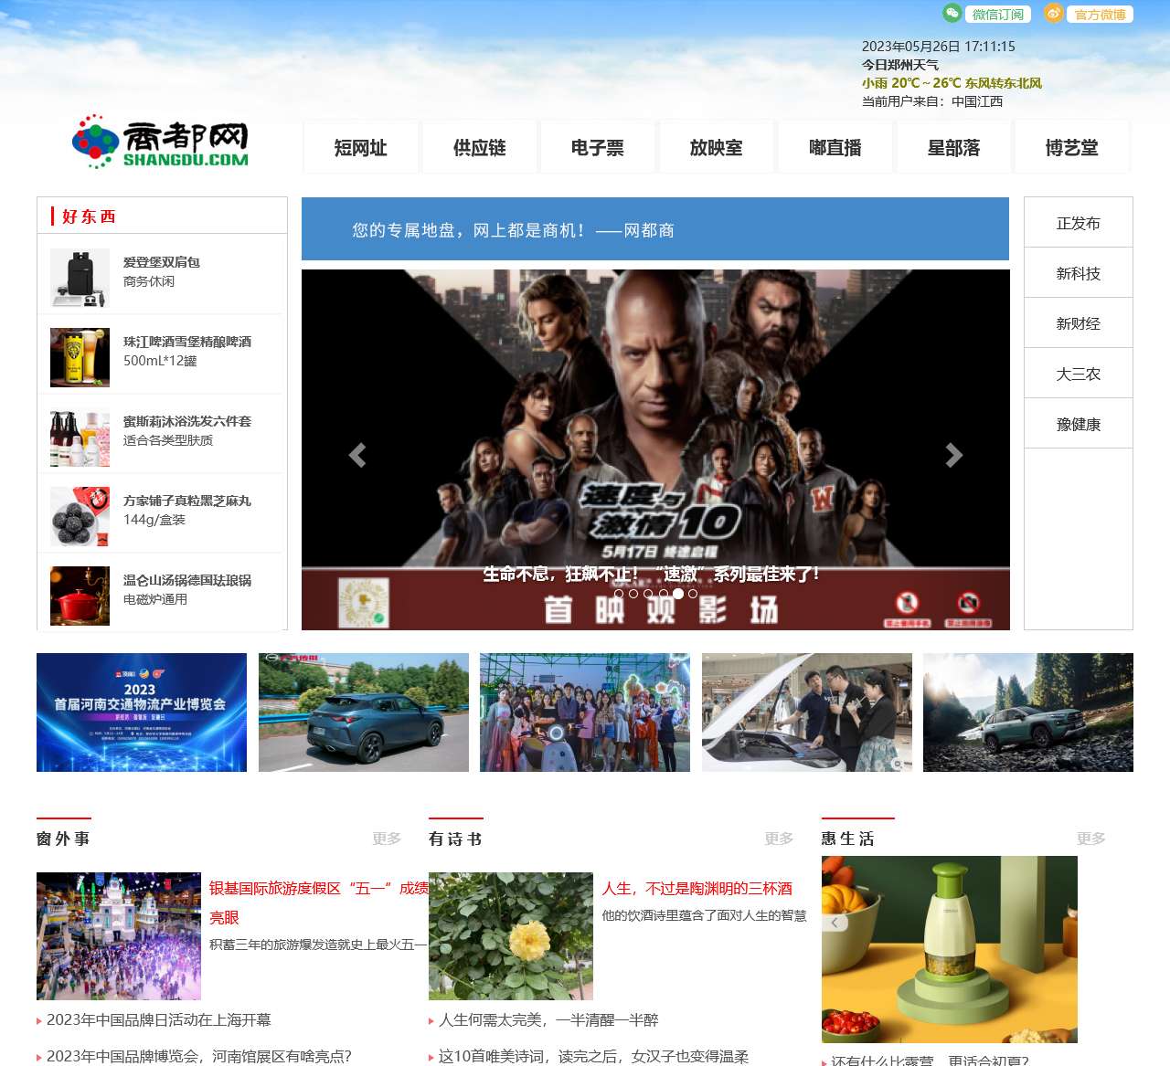Select the filled active carousel dot

[x=678, y=594]
